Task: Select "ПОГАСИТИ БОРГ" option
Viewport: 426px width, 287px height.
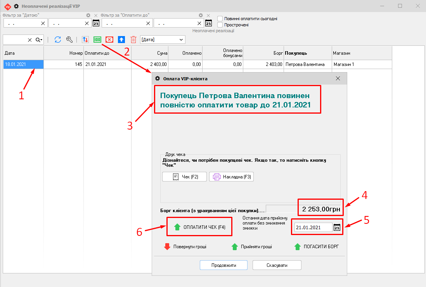Action: coord(317,246)
